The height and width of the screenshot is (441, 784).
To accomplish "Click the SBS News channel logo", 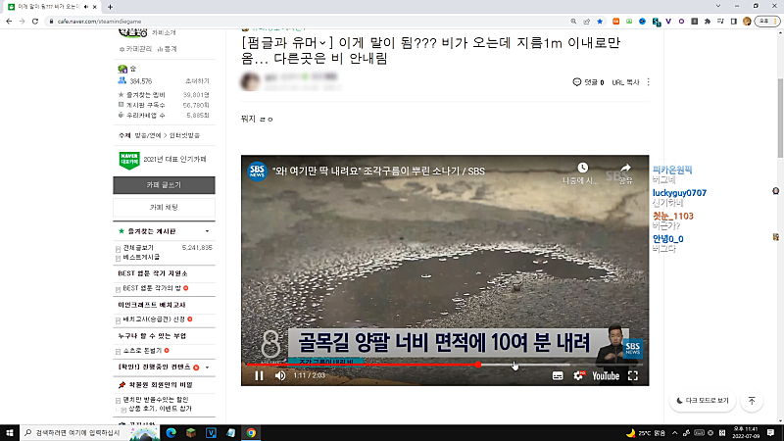I will pyautogui.click(x=257, y=171).
